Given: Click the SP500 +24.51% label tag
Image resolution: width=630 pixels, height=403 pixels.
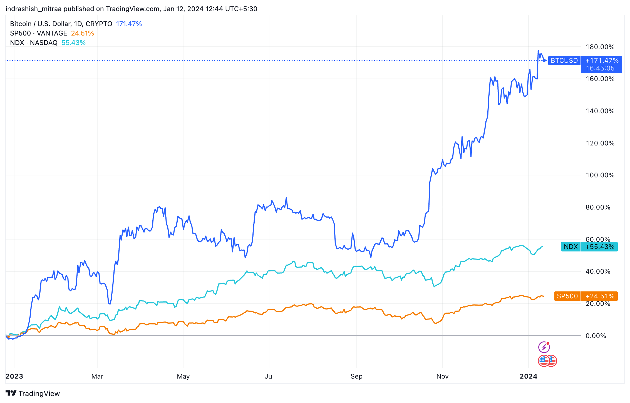Looking at the screenshot, I should click(x=586, y=296).
